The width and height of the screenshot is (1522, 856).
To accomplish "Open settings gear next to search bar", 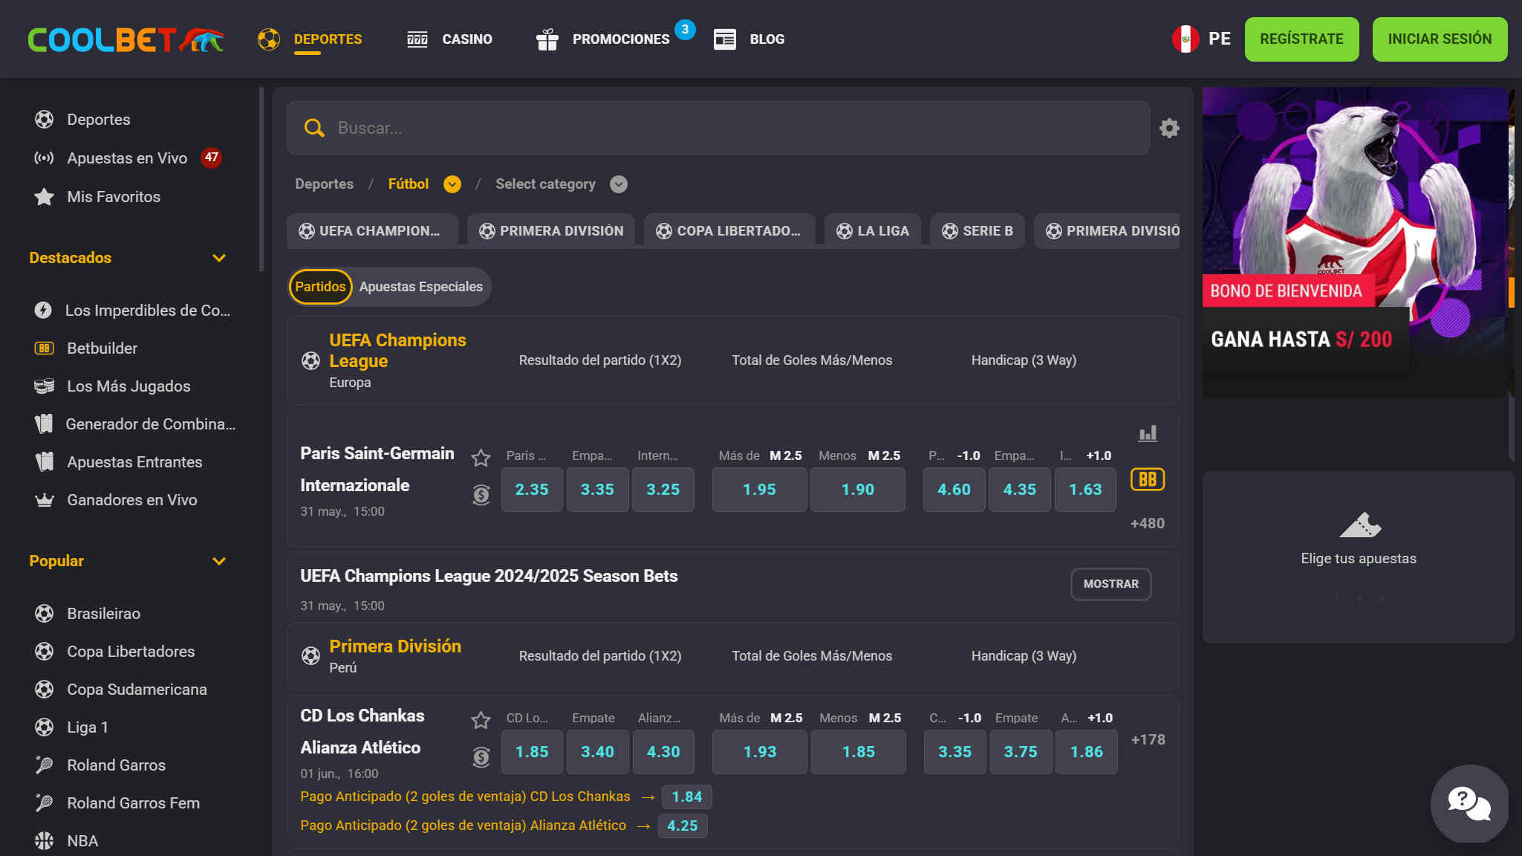I will tap(1169, 128).
